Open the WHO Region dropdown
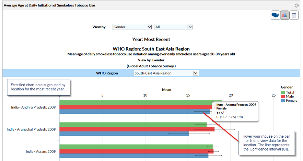The image size is (303, 161). (x=166, y=73)
